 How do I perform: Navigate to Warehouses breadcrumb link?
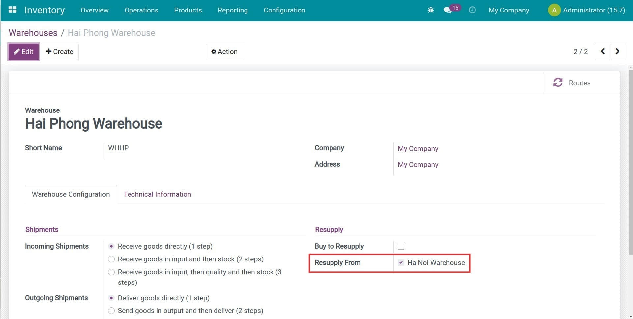[33, 33]
